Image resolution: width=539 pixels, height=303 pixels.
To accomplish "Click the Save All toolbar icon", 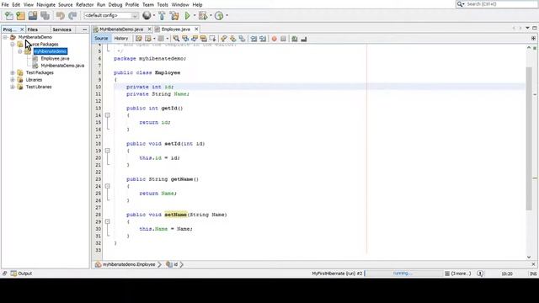I will [45, 15].
